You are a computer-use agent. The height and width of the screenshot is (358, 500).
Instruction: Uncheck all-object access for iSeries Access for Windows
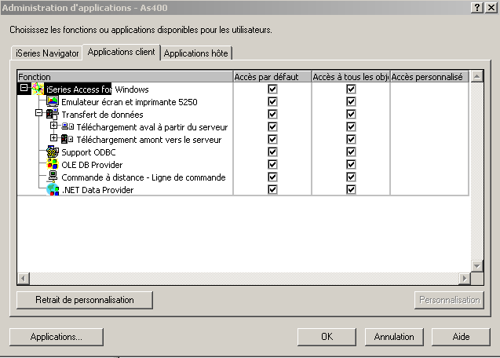tap(351, 89)
